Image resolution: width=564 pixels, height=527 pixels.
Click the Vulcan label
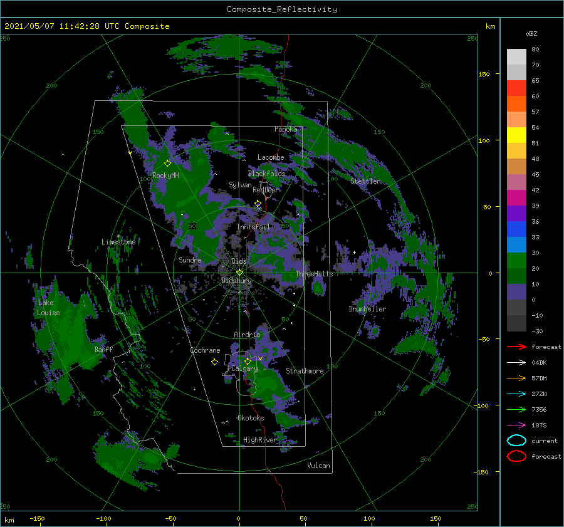click(x=319, y=466)
